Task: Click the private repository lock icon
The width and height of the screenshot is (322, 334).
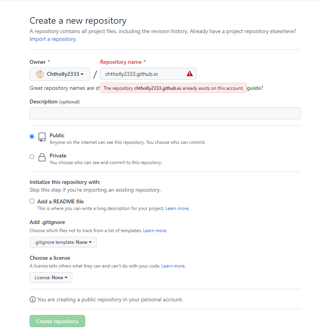Action: pos(42,157)
